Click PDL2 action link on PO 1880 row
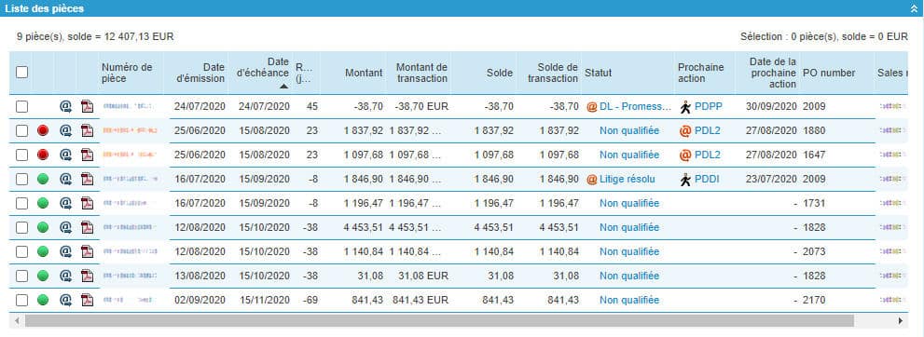This screenshot has height=337, width=924. pyautogui.click(x=707, y=130)
